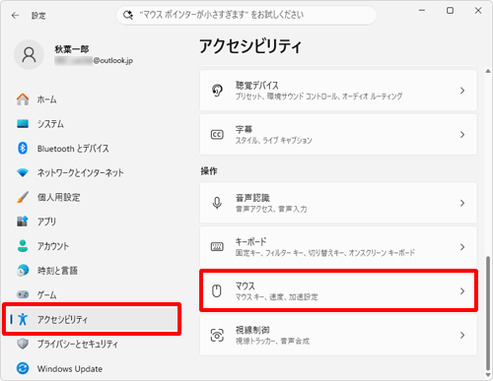This screenshot has height=381, width=493.
Task: Open the 視線制御 eye control setting
Action: coord(338,335)
